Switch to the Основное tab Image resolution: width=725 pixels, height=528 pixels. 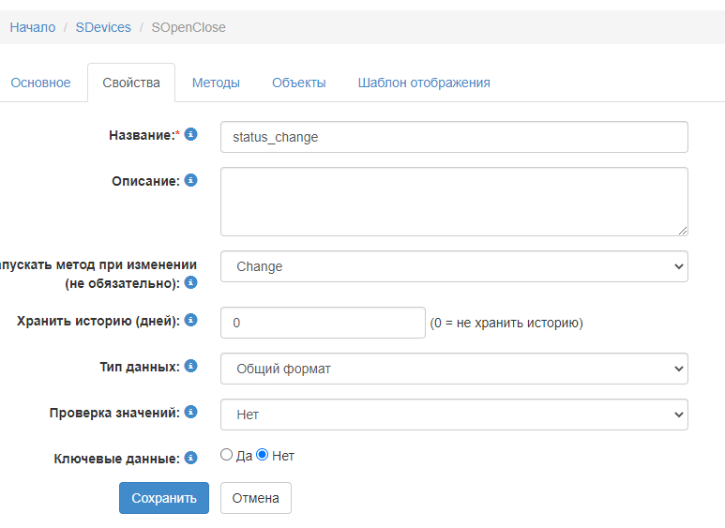click(40, 83)
